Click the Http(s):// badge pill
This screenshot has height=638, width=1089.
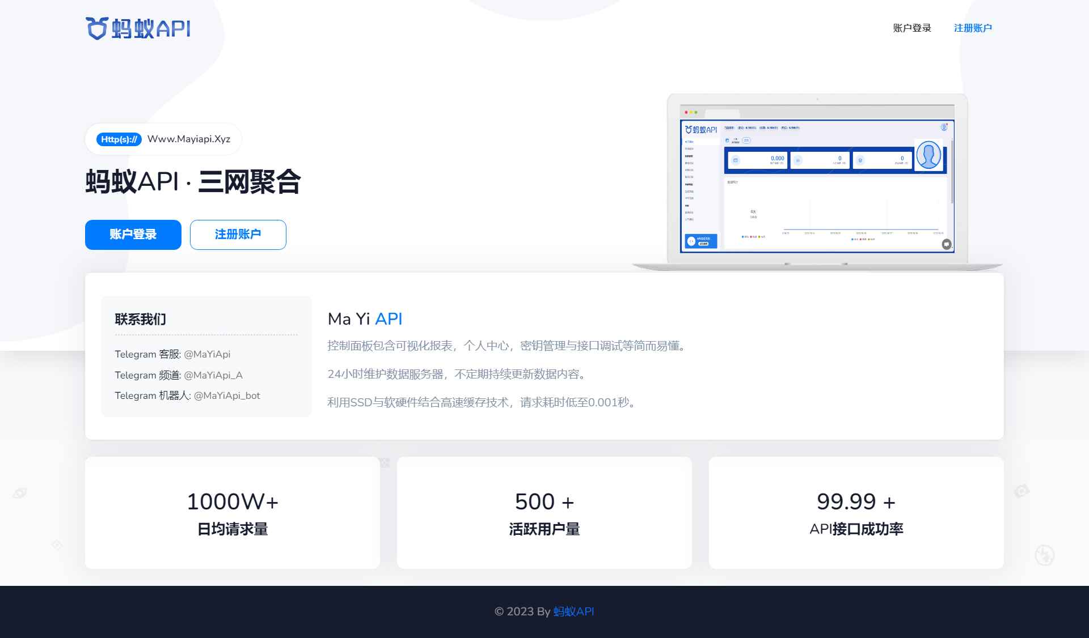point(119,139)
